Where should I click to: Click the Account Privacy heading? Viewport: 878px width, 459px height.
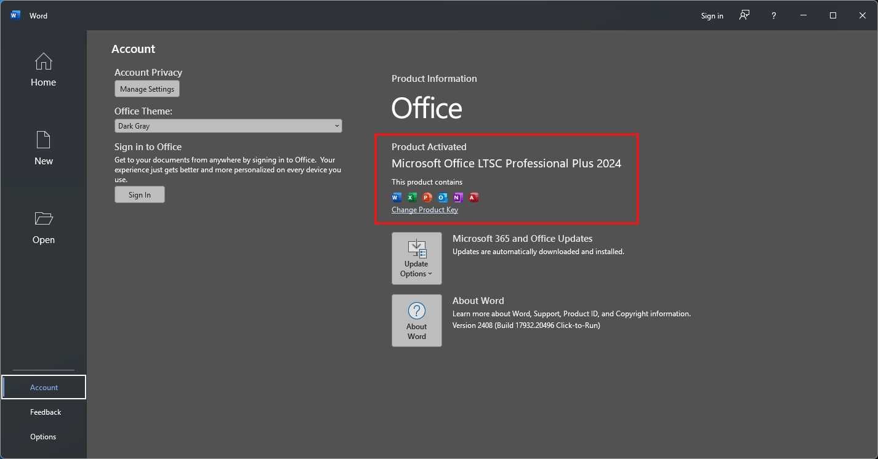tap(148, 72)
